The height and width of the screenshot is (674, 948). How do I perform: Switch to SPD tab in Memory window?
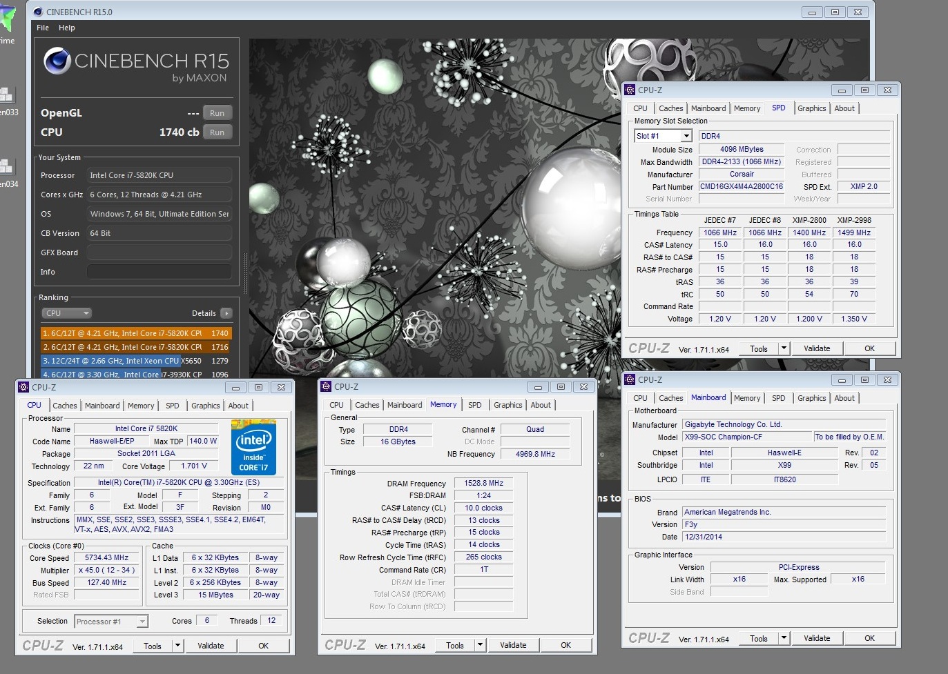tap(475, 405)
